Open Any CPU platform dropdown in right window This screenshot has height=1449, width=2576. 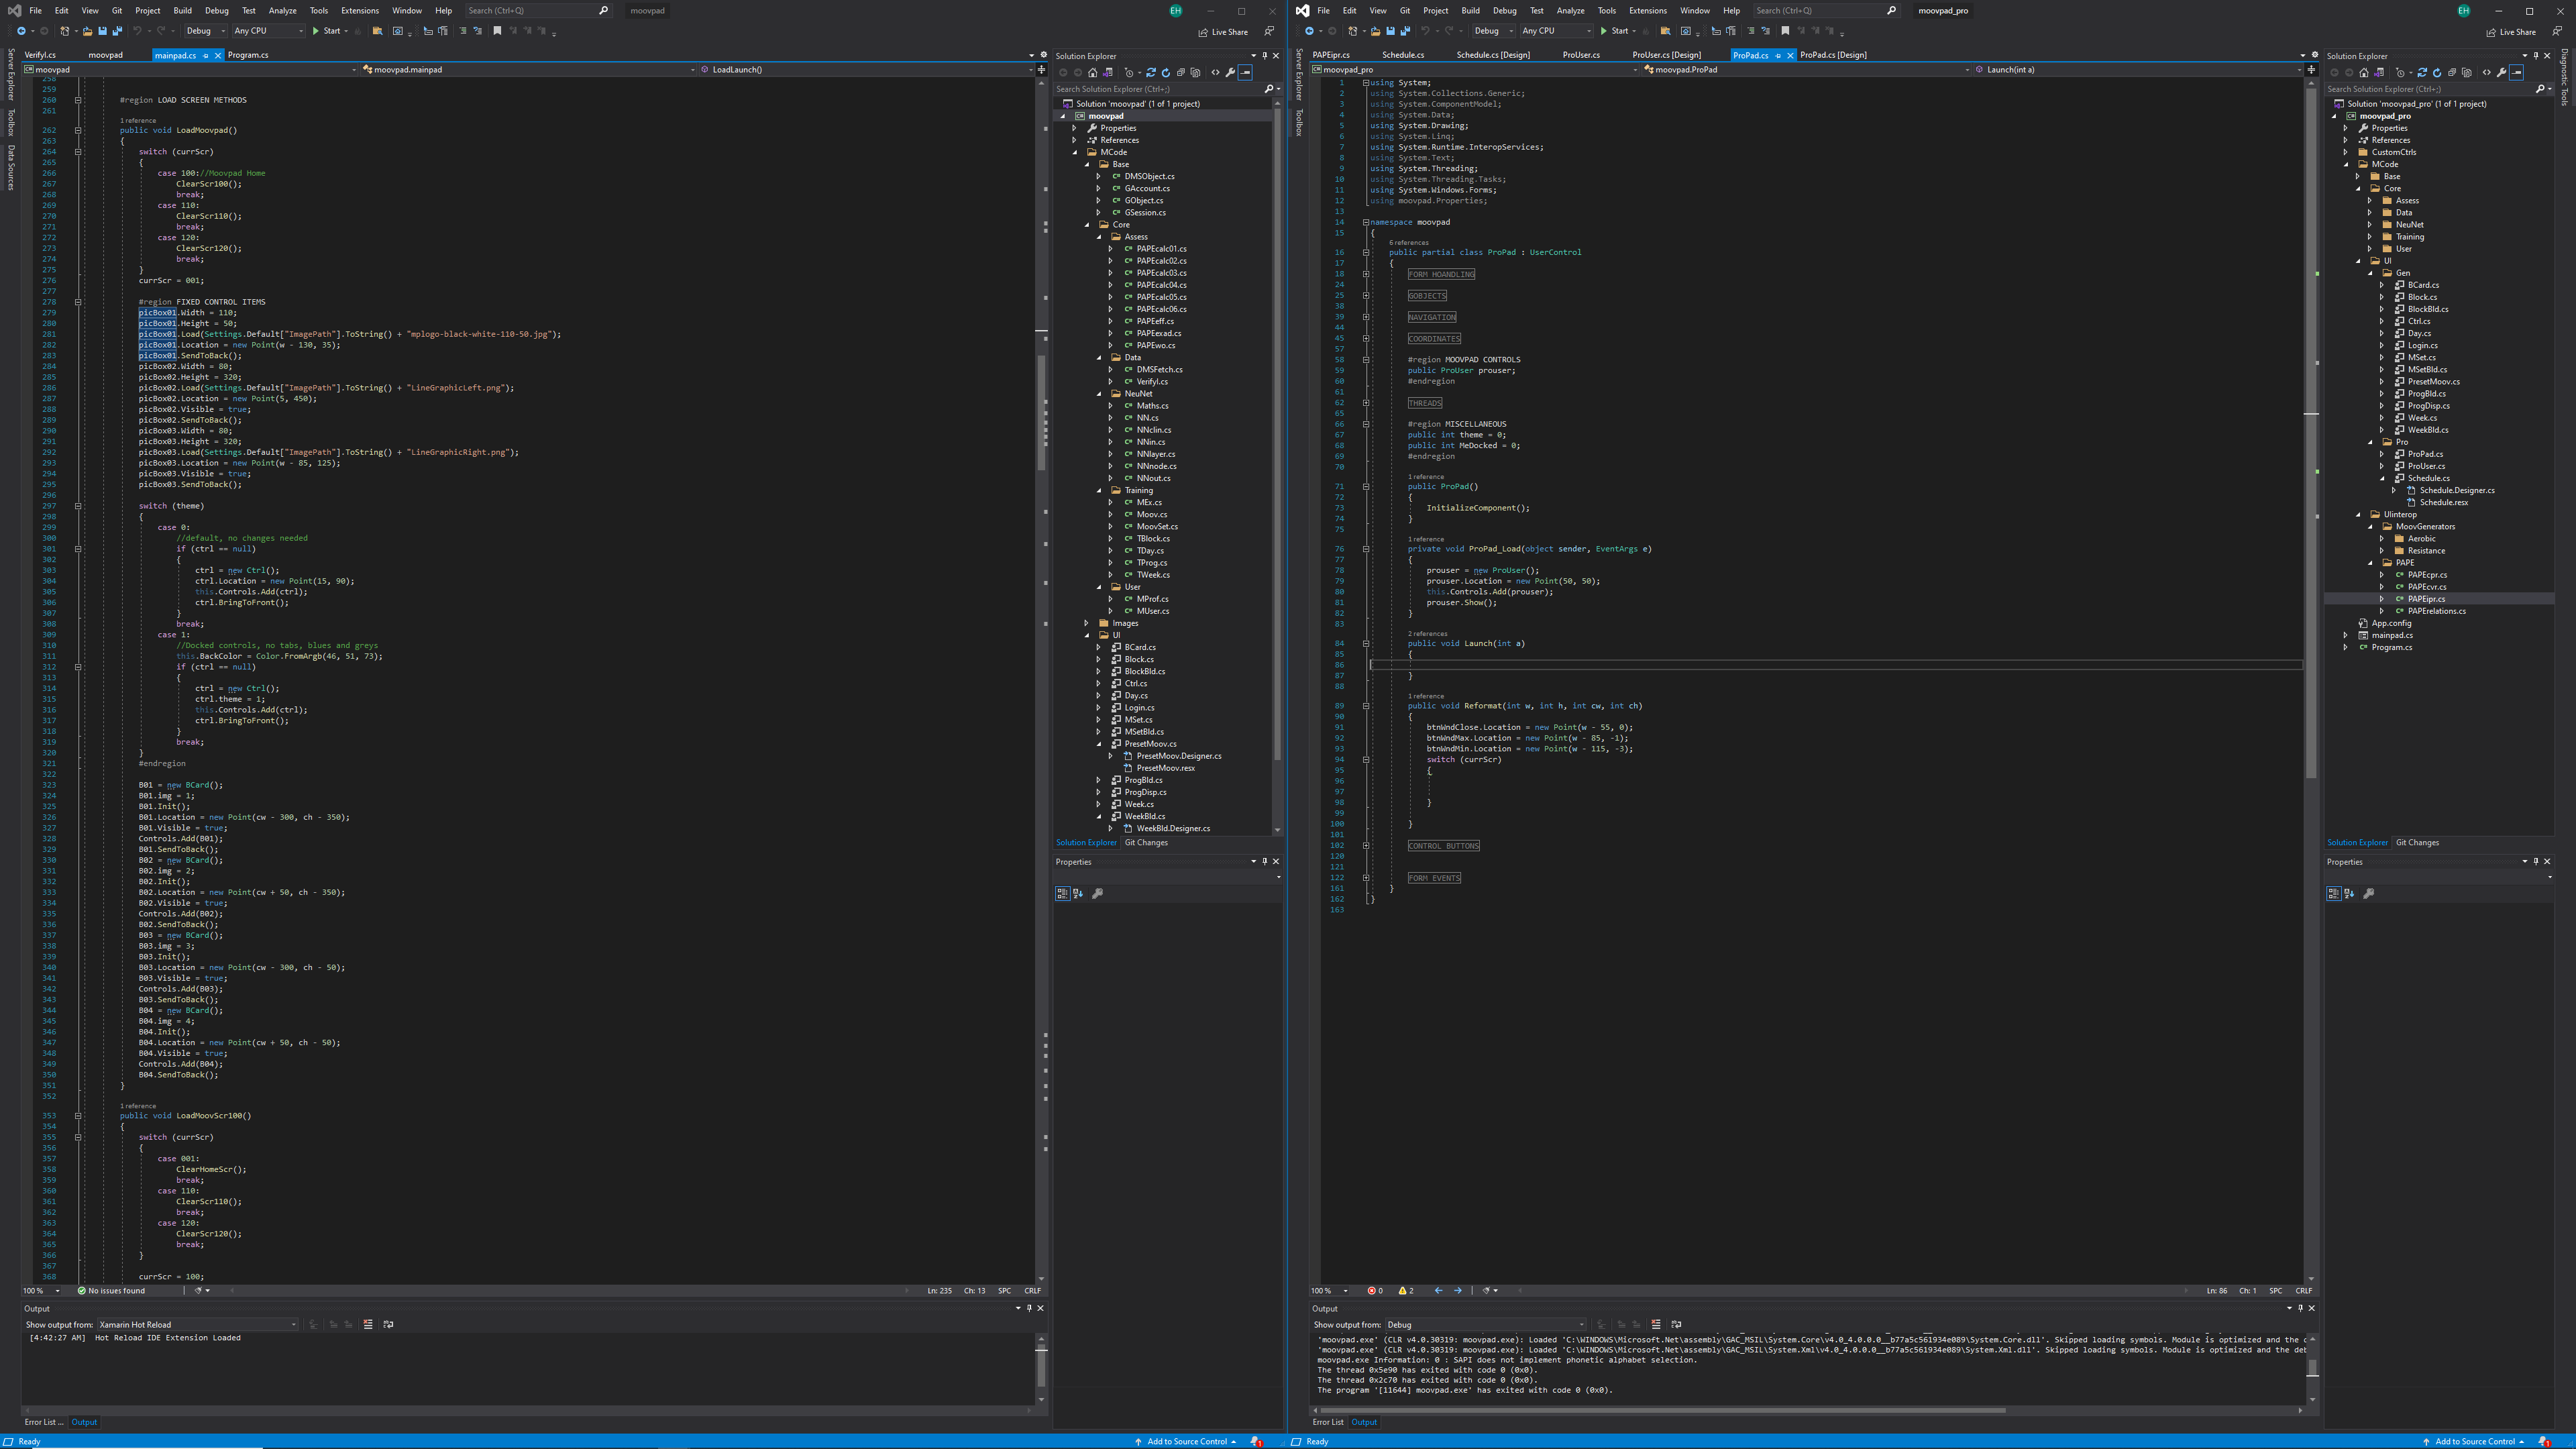pos(1556,31)
